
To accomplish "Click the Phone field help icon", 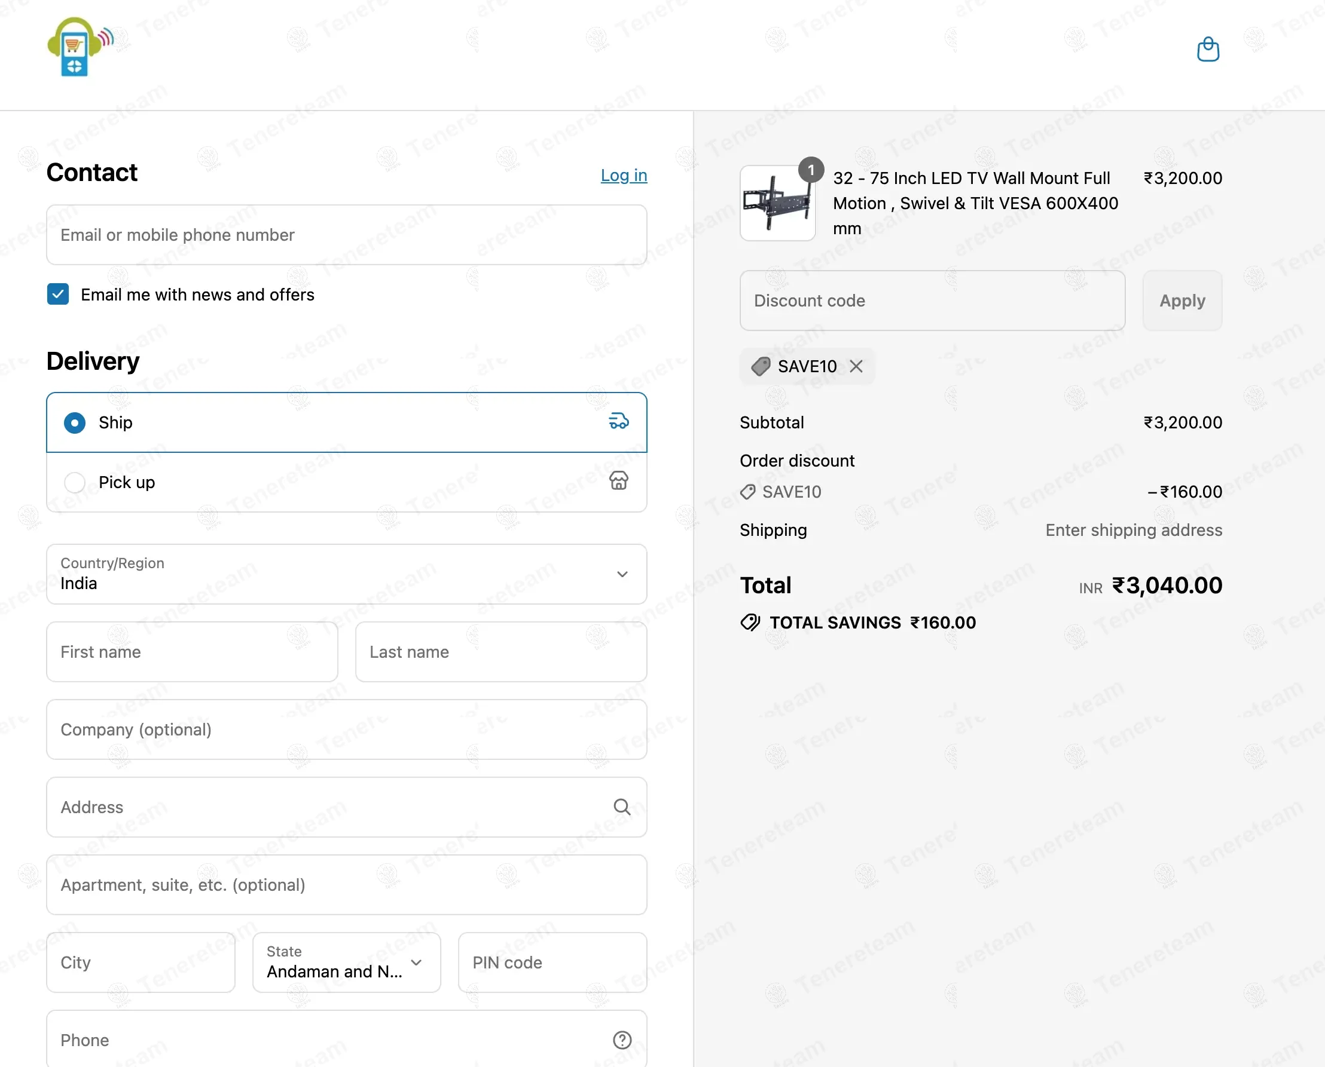I will (x=622, y=1040).
